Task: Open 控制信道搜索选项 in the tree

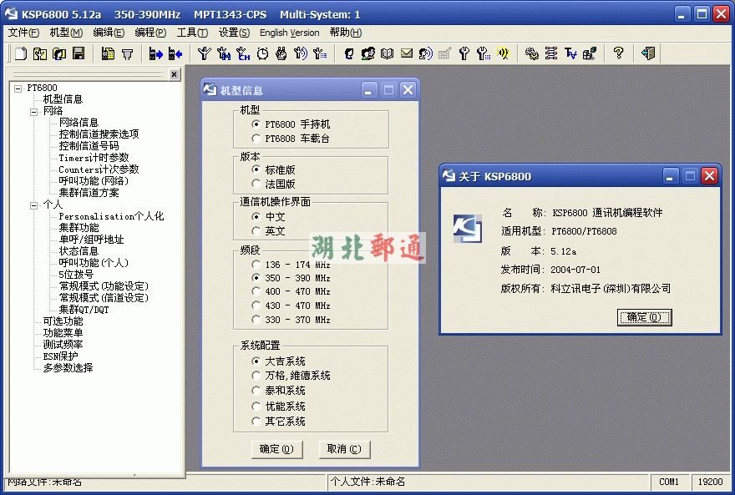Action: (99, 134)
